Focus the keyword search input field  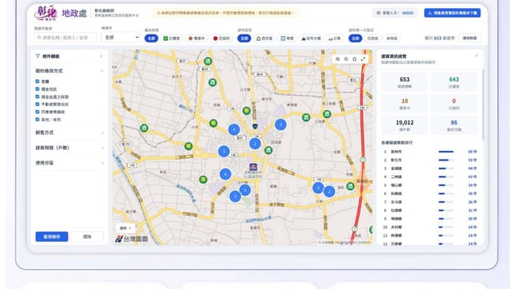coord(65,38)
